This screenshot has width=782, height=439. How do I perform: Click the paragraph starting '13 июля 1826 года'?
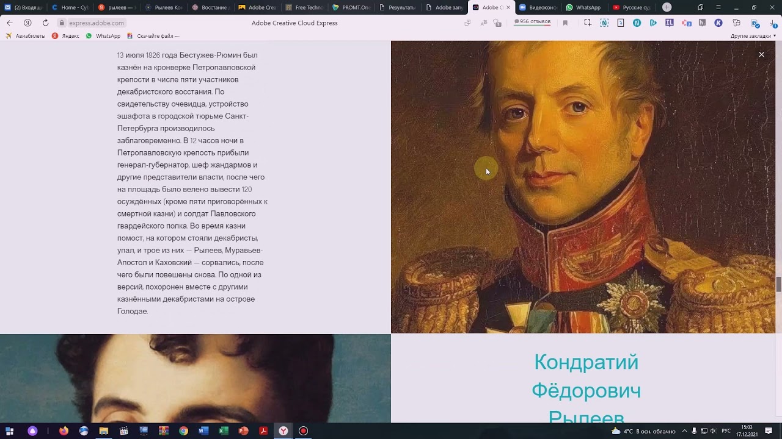click(192, 183)
